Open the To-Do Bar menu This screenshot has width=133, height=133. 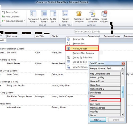[53, 16]
